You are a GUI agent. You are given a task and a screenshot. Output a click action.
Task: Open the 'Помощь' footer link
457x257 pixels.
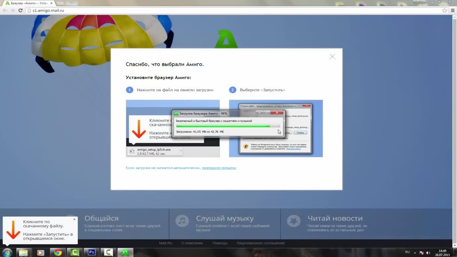pyautogui.click(x=220, y=243)
